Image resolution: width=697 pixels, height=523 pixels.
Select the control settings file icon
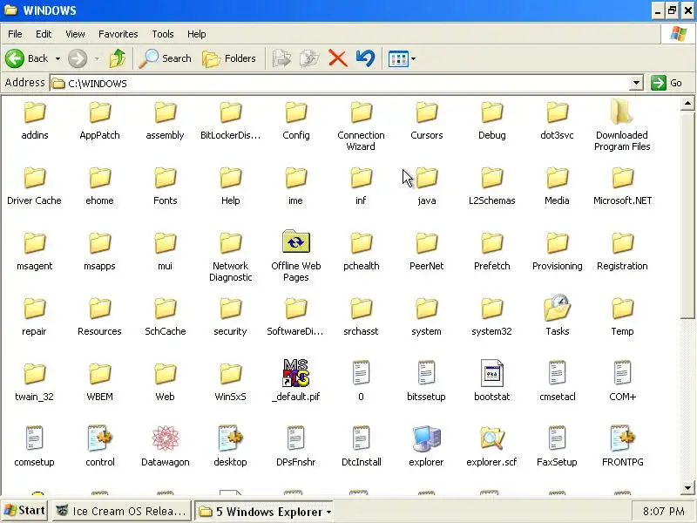[x=100, y=438]
